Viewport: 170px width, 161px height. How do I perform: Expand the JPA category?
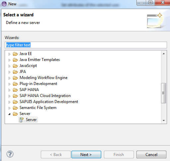click(x=9, y=72)
